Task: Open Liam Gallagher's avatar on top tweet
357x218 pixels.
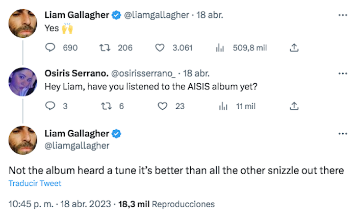Action: [x=23, y=23]
